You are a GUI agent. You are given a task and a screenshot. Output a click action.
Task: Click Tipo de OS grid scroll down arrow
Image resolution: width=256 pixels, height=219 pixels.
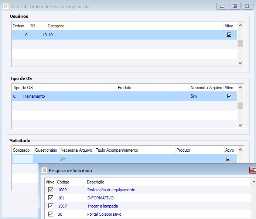[x=240, y=125]
